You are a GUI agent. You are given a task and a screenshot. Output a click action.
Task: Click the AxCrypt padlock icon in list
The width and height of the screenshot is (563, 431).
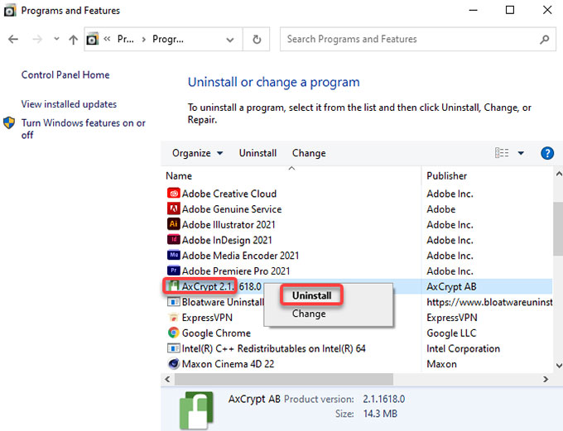pyautogui.click(x=173, y=286)
